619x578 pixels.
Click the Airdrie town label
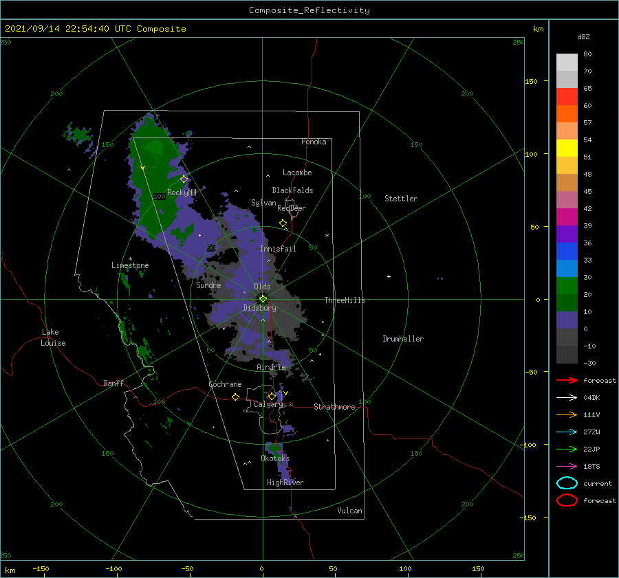click(x=271, y=367)
